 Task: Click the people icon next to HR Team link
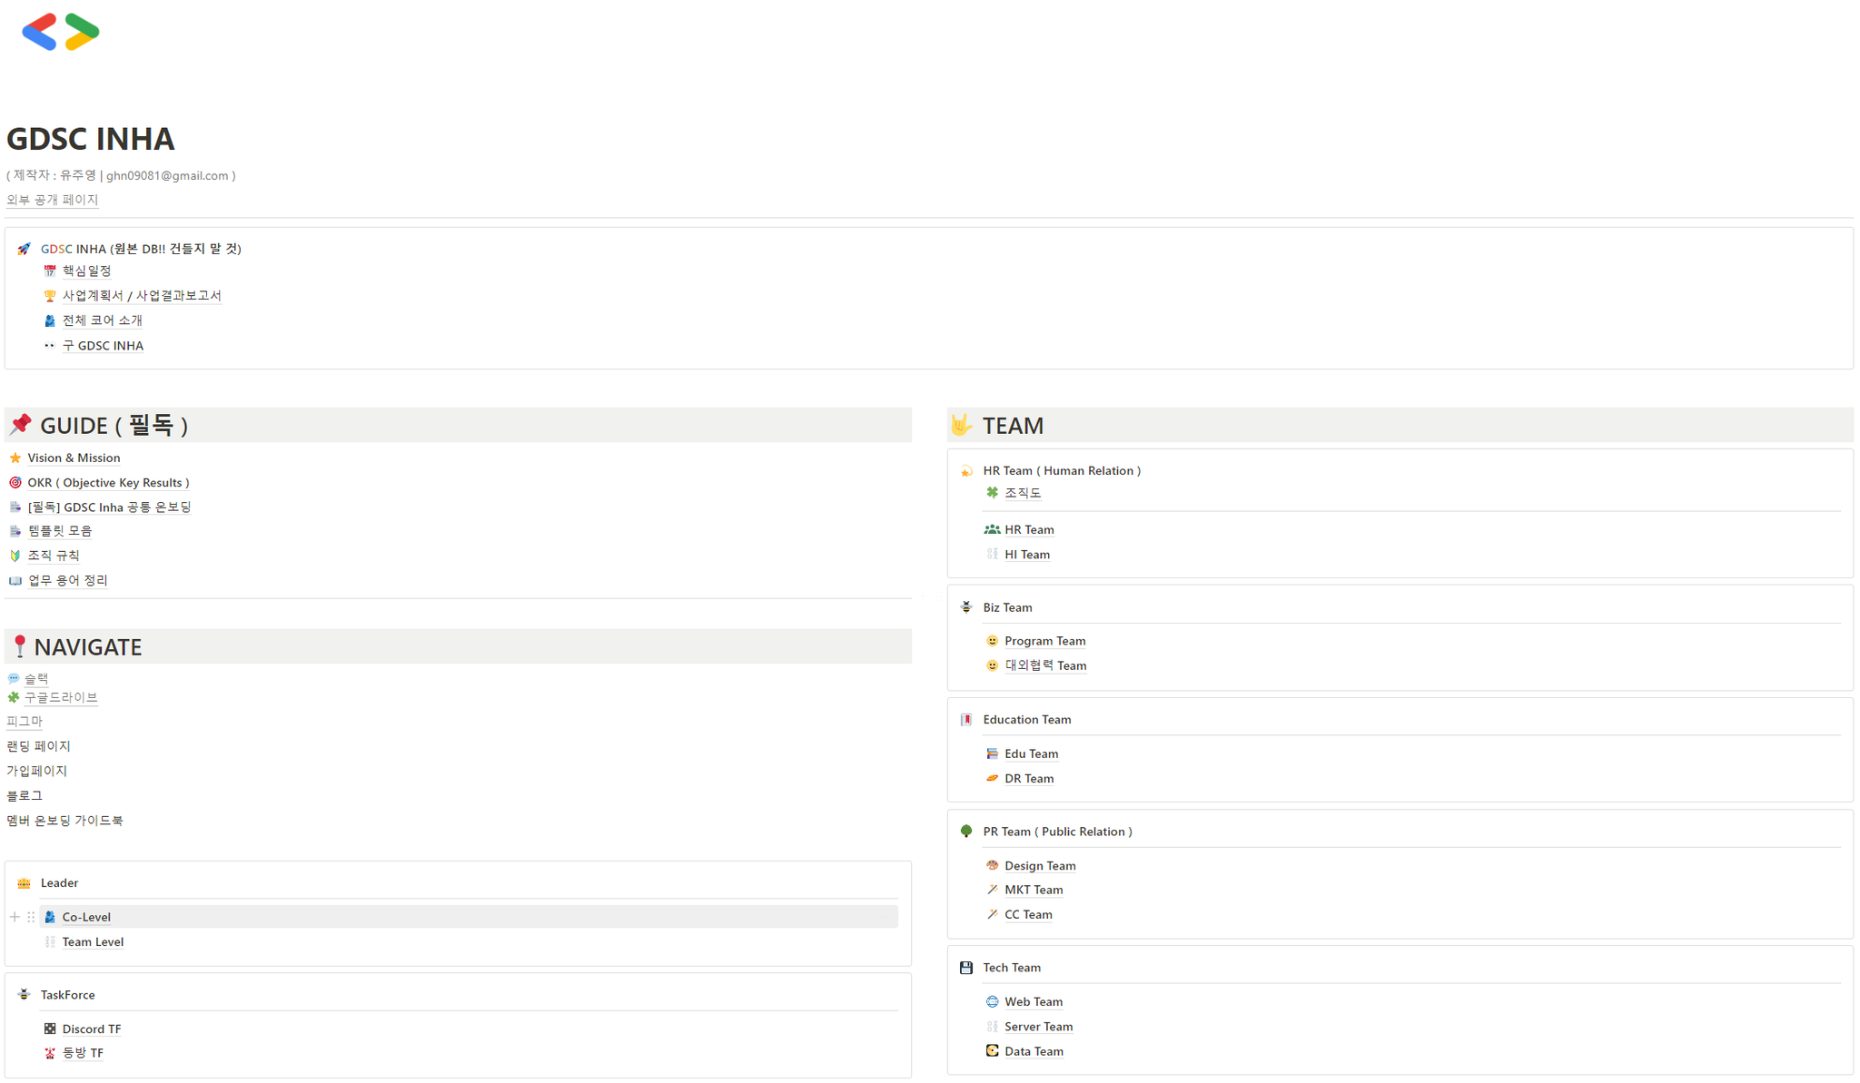coord(992,530)
